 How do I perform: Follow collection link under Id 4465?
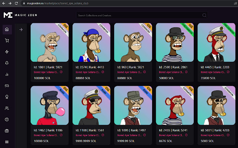pyautogui.click(x=213, y=72)
